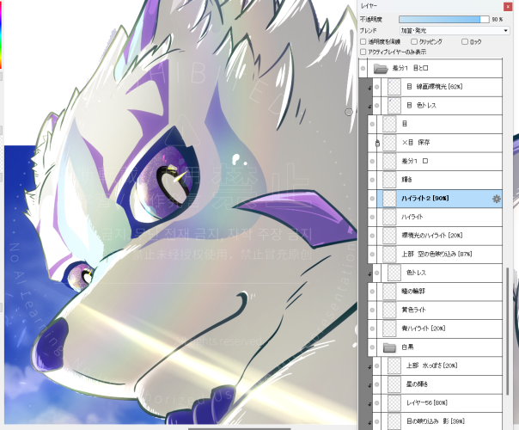Viewport: 519px width, 430px height.
Task: Select the 瞳の輪郭 layer name
Action: coord(413,292)
